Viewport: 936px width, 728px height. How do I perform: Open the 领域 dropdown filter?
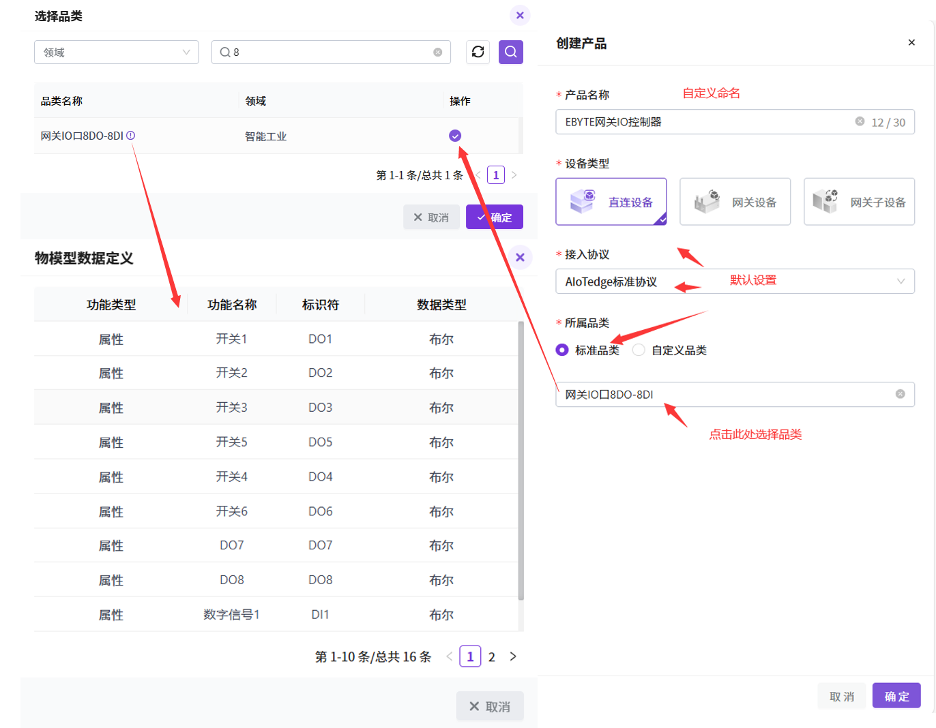[116, 52]
